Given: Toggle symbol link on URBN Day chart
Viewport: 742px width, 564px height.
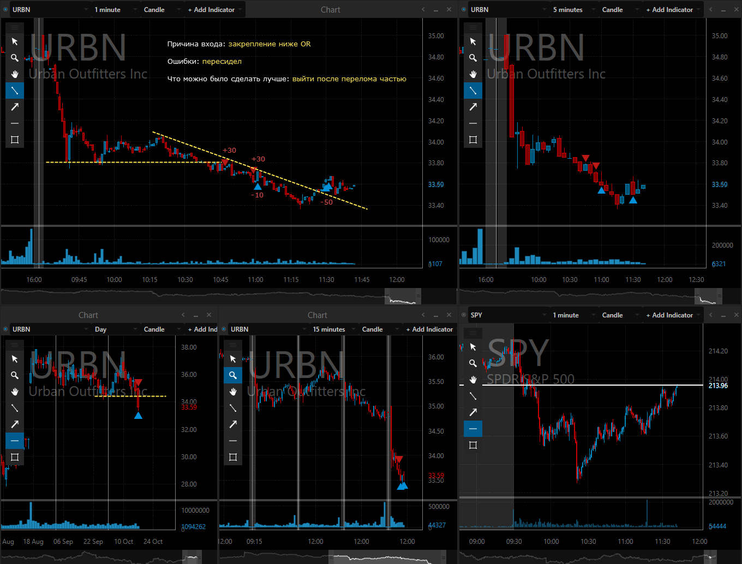Looking at the screenshot, I should click(6, 329).
